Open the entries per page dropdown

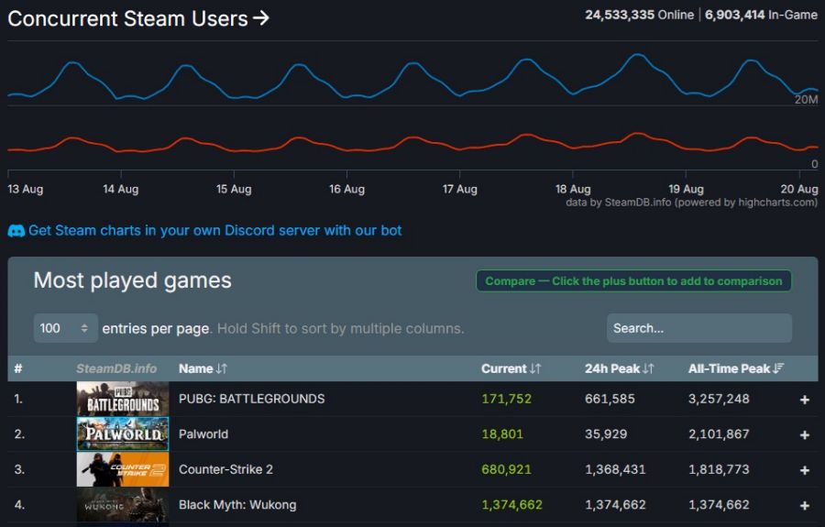click(65, 328)
